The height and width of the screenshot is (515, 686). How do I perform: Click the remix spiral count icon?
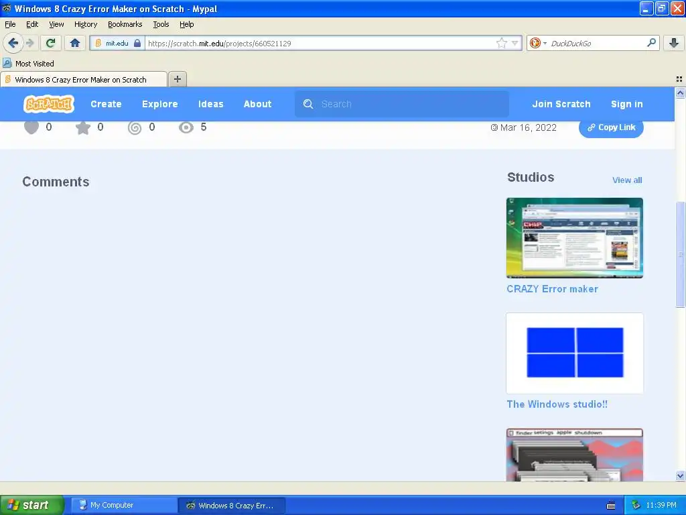[134, 127]
